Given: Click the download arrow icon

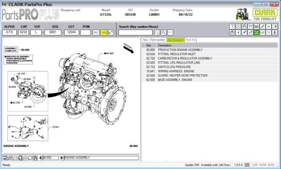Looking at the screenshot, I should tap(274, 33).
